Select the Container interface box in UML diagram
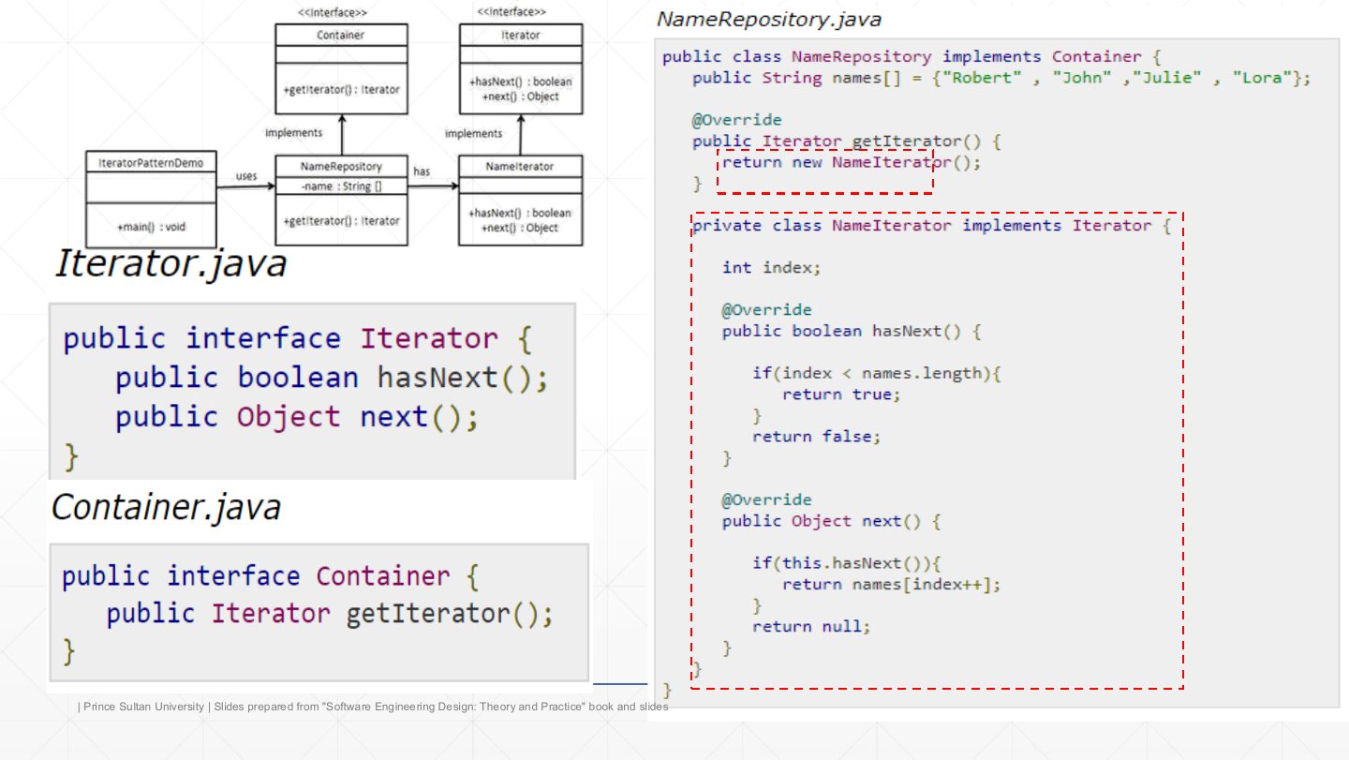The width and height of the screenshot is (1349, 760). click(x=341, y=68)
